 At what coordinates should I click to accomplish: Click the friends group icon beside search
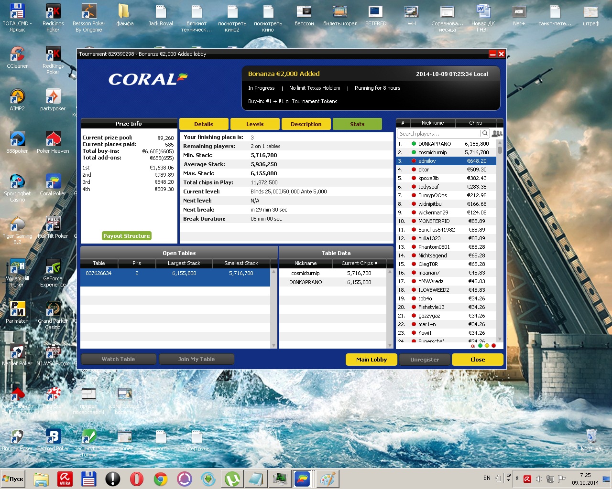[497, 134]
